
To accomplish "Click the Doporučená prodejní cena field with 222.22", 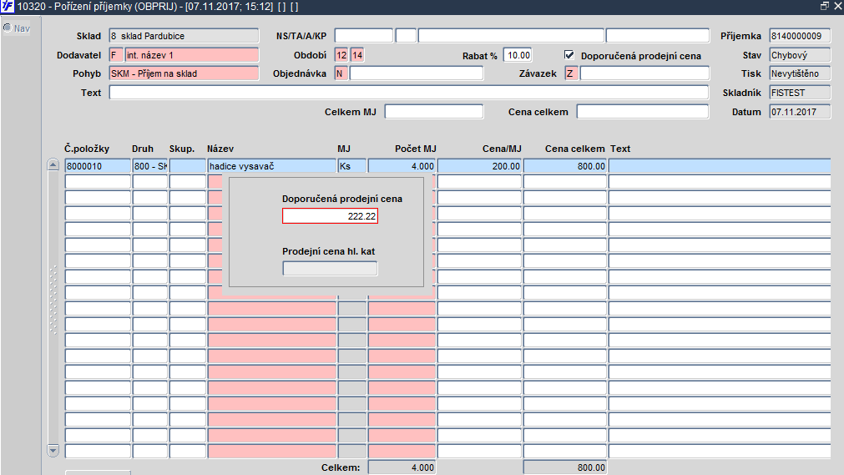I will [x=330, y=216].
